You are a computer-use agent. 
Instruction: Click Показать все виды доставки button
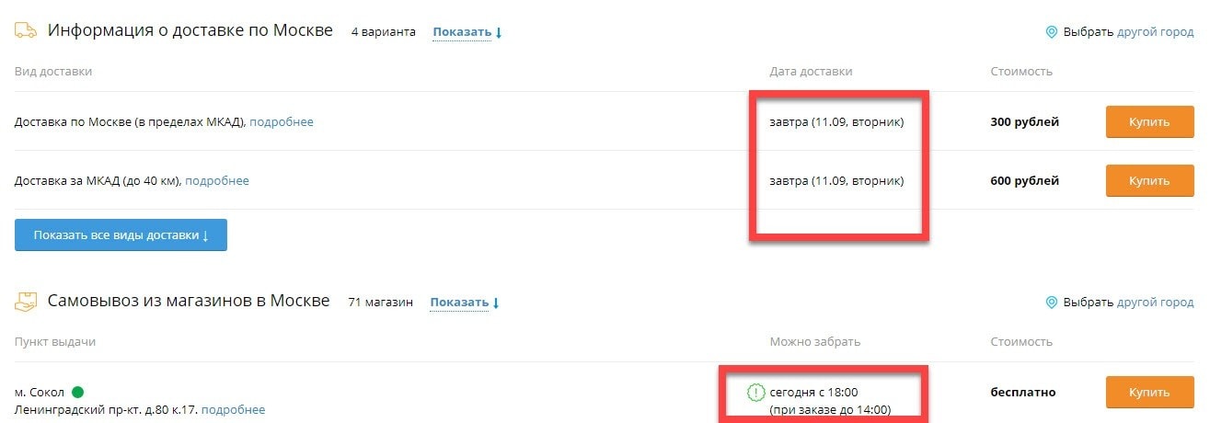coord(121,234)
